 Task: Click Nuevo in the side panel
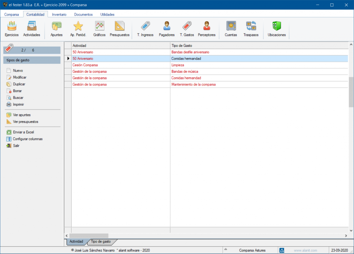point(18,71)
